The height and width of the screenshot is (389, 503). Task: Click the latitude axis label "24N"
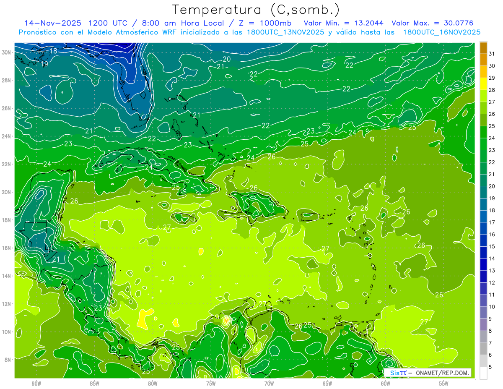coord(7,136)
